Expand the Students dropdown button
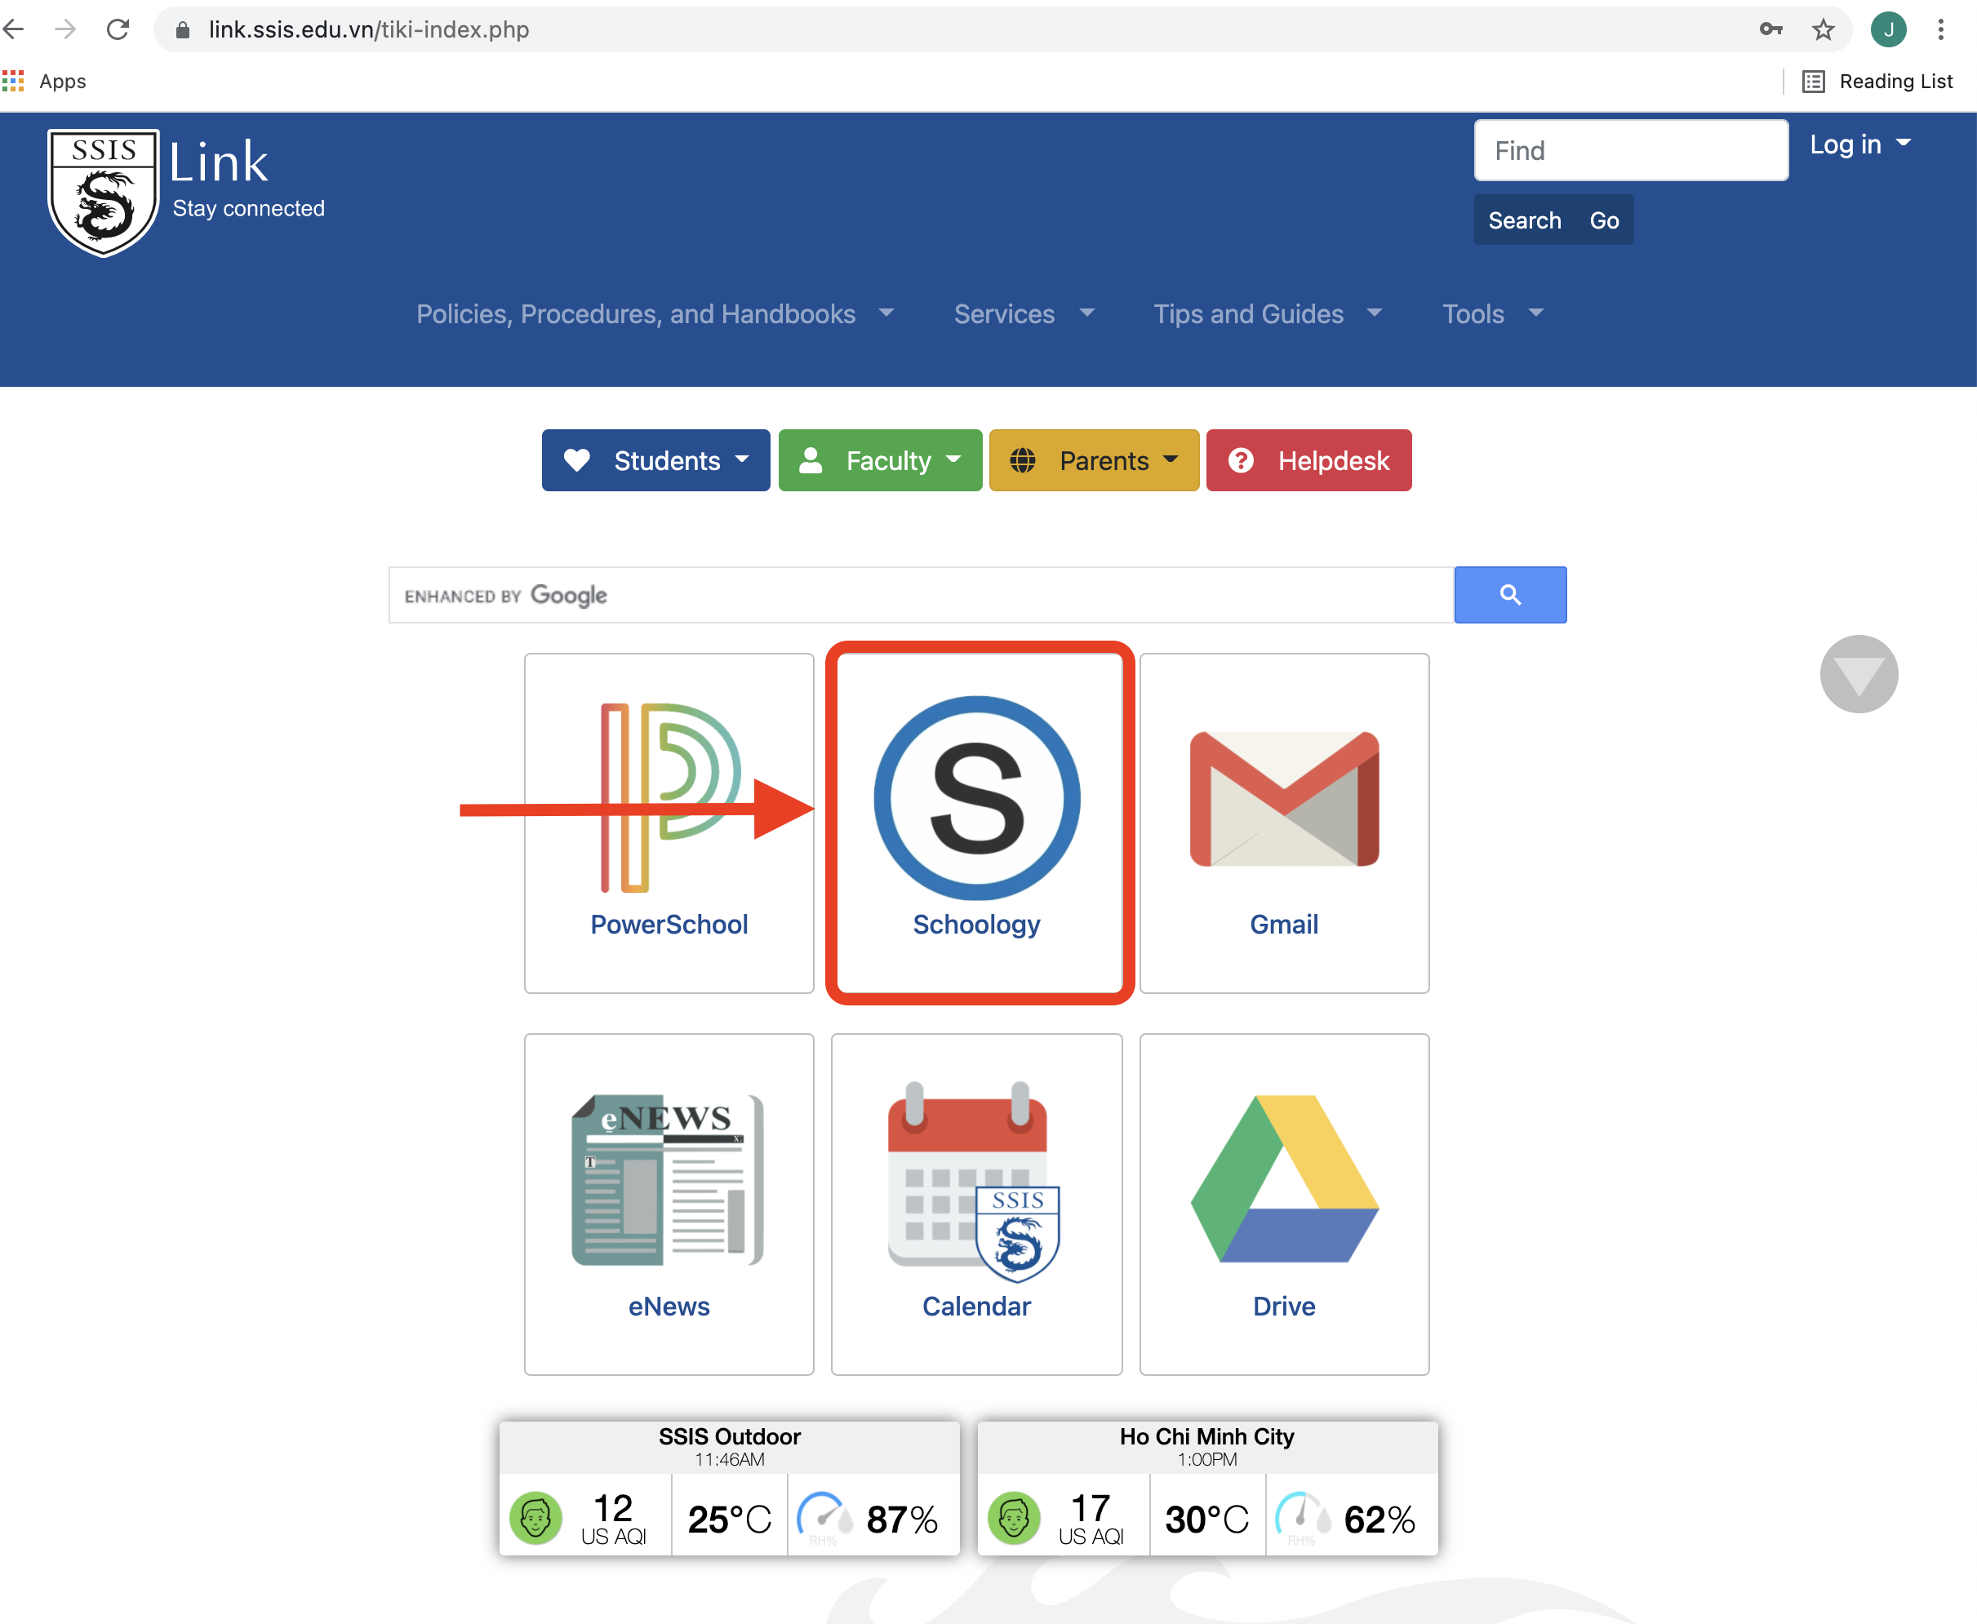The height and width of the screenshot is (1624, 1977). coord(656,460)
